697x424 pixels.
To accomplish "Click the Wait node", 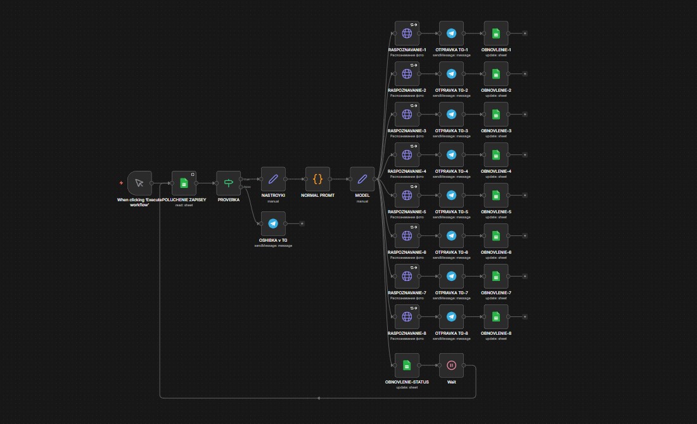I will tap(451, 365).
